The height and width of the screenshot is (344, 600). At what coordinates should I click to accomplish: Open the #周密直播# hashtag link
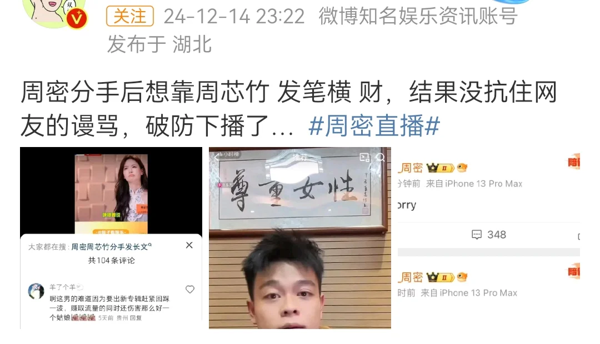click(374, 125)
